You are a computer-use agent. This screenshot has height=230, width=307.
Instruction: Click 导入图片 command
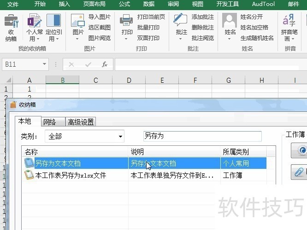(100, 17)
